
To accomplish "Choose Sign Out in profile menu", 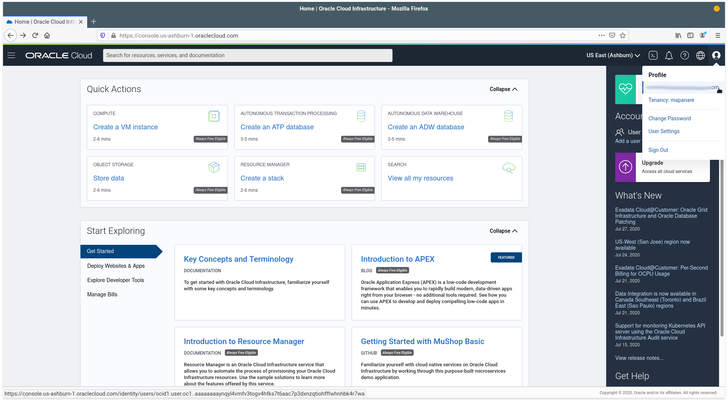I will tap(658, 150).
